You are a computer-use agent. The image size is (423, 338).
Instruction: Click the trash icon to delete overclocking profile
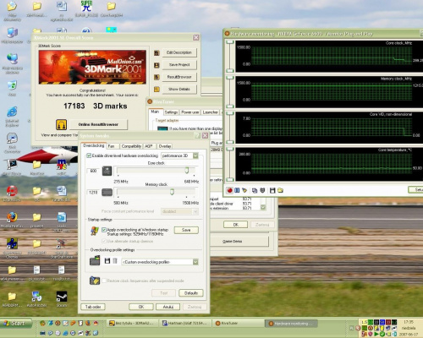pyautogui.click(x=115, y=261)
